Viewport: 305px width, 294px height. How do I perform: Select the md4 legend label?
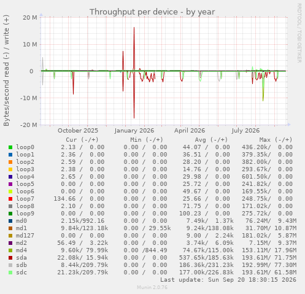click(x=21, y=250)
